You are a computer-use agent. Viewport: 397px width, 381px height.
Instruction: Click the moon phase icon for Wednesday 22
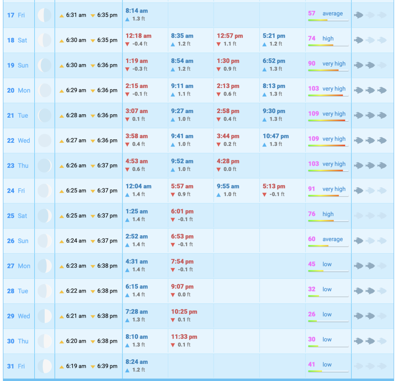[x=44, y=141]
